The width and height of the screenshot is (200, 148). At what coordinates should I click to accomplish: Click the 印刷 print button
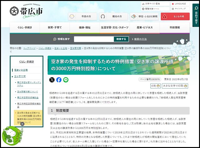pos(155,86)
